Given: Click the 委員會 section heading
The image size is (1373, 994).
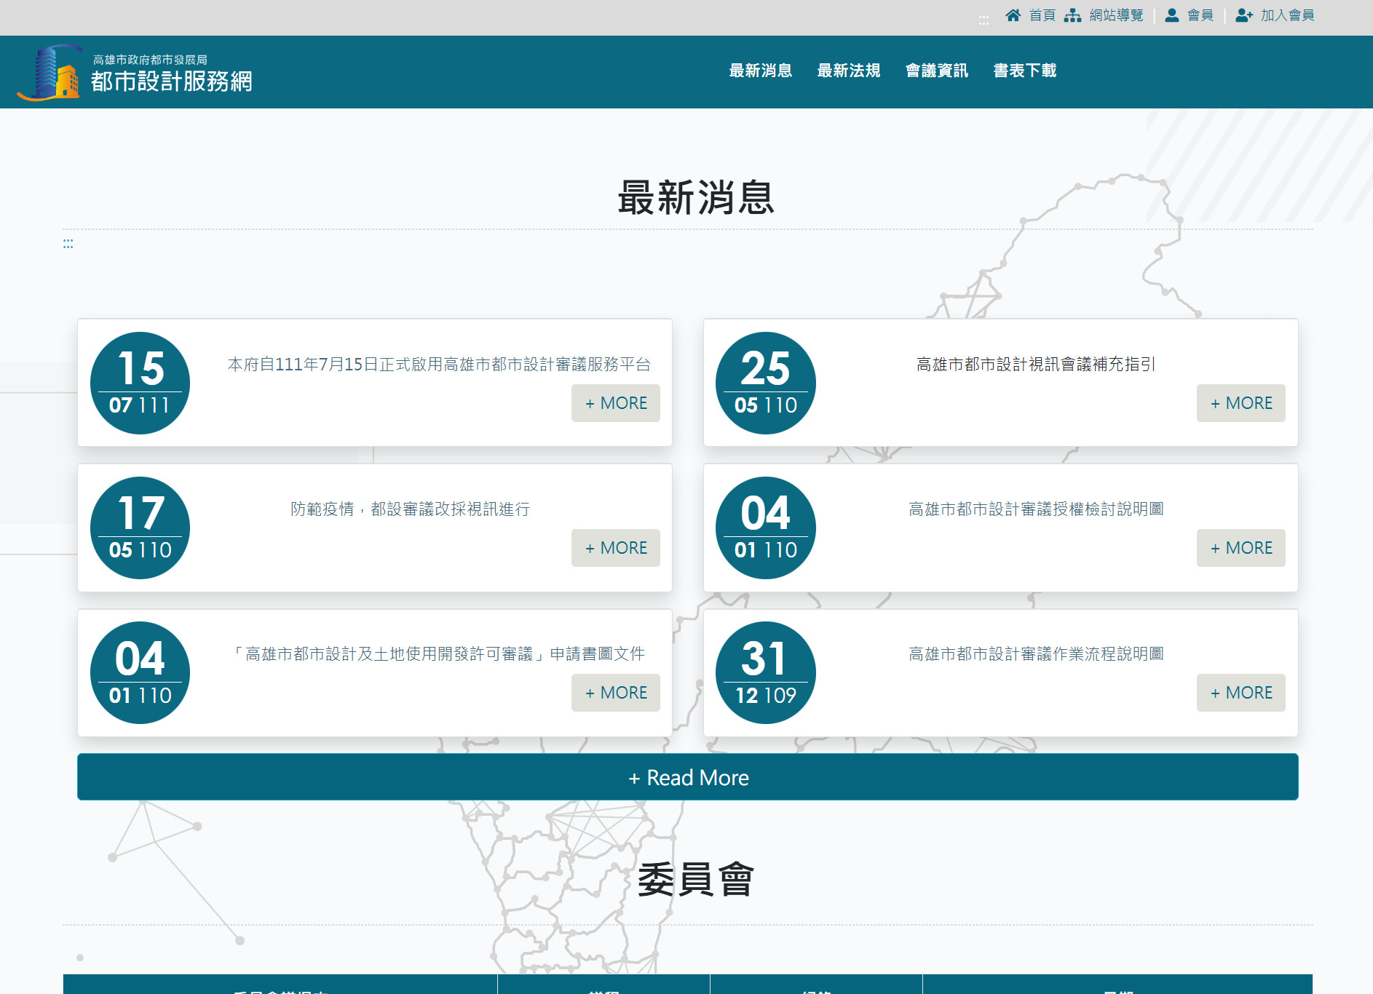Looking at the screenshot, I should point(696,879).
